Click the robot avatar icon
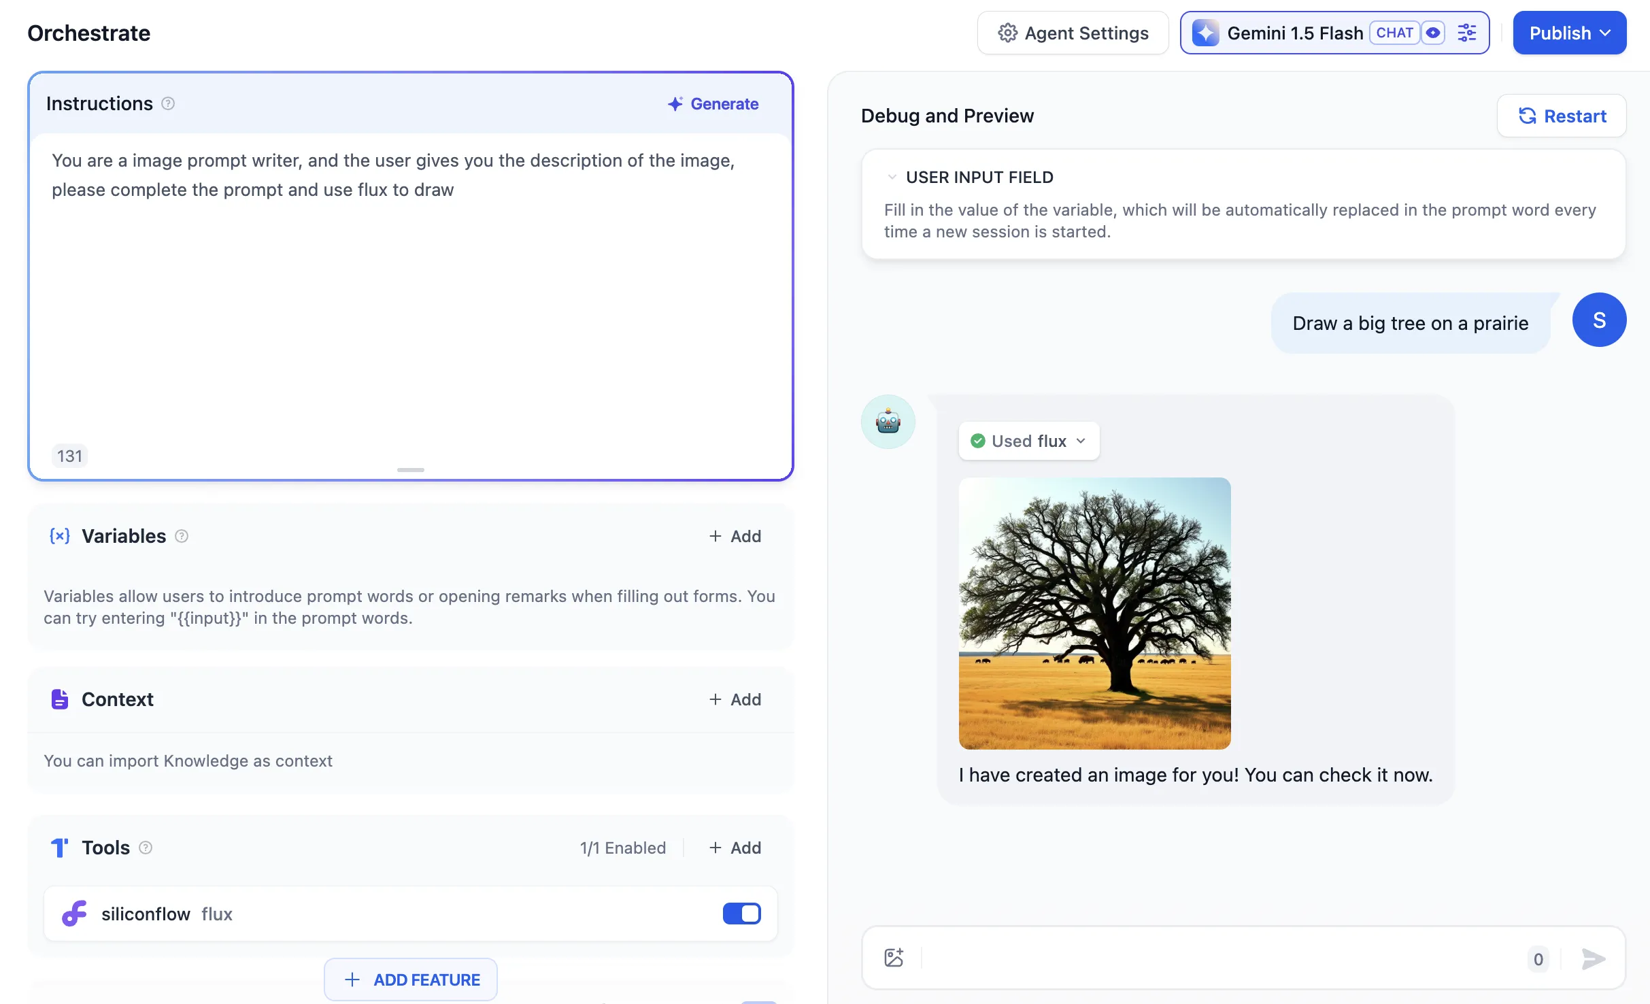The height and width of the screenshot is (1004, 1650). (888, 422)
